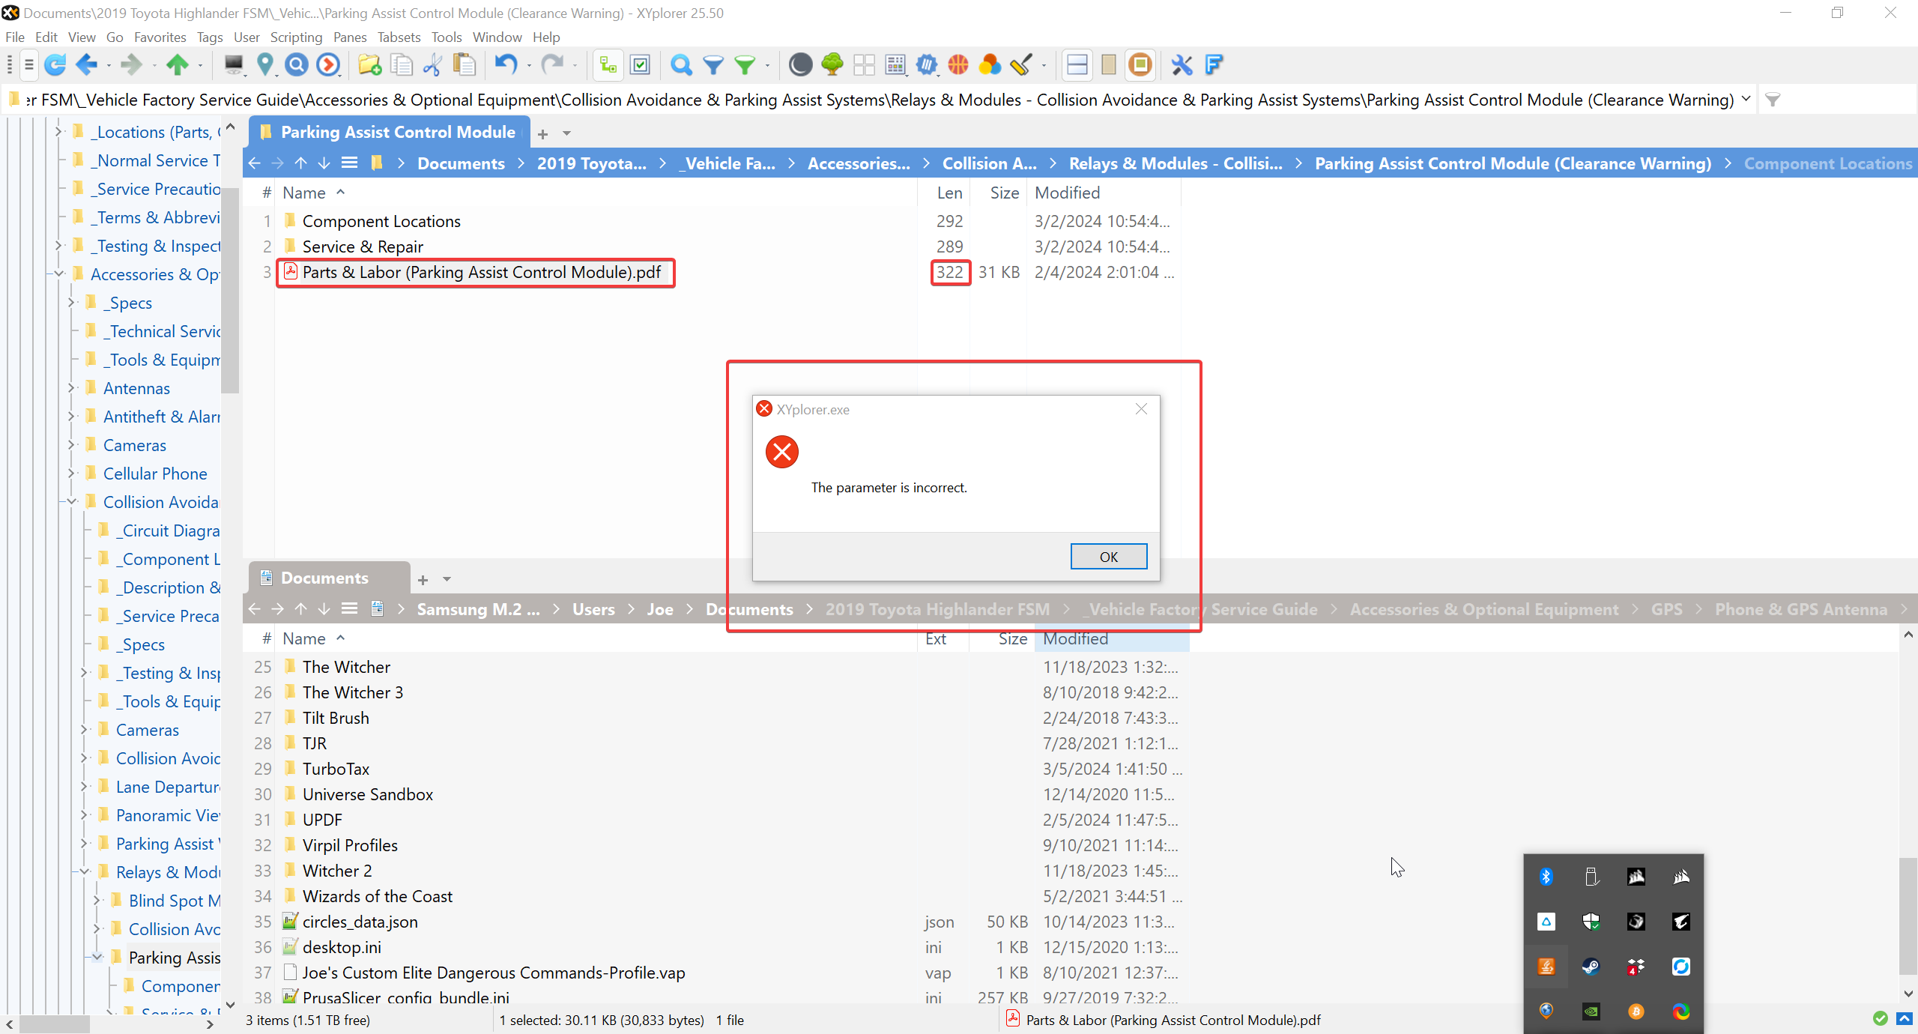The image size is (1918, 1034).
Task: Click the dark mode moon icon
Action: 799,65
